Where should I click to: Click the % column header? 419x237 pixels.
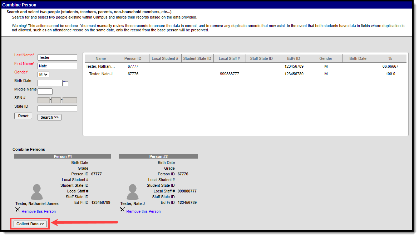tap(390, 58)
